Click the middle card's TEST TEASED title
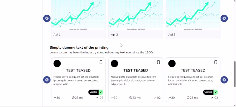Viewport: 236px width, 107px height. [136, 70]
